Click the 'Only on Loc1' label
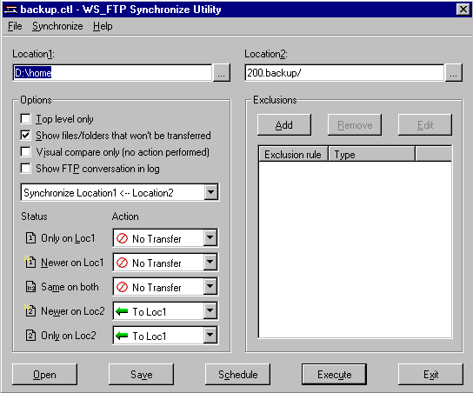473x393 pixels. pyautogui.click(x=68, y=238)
